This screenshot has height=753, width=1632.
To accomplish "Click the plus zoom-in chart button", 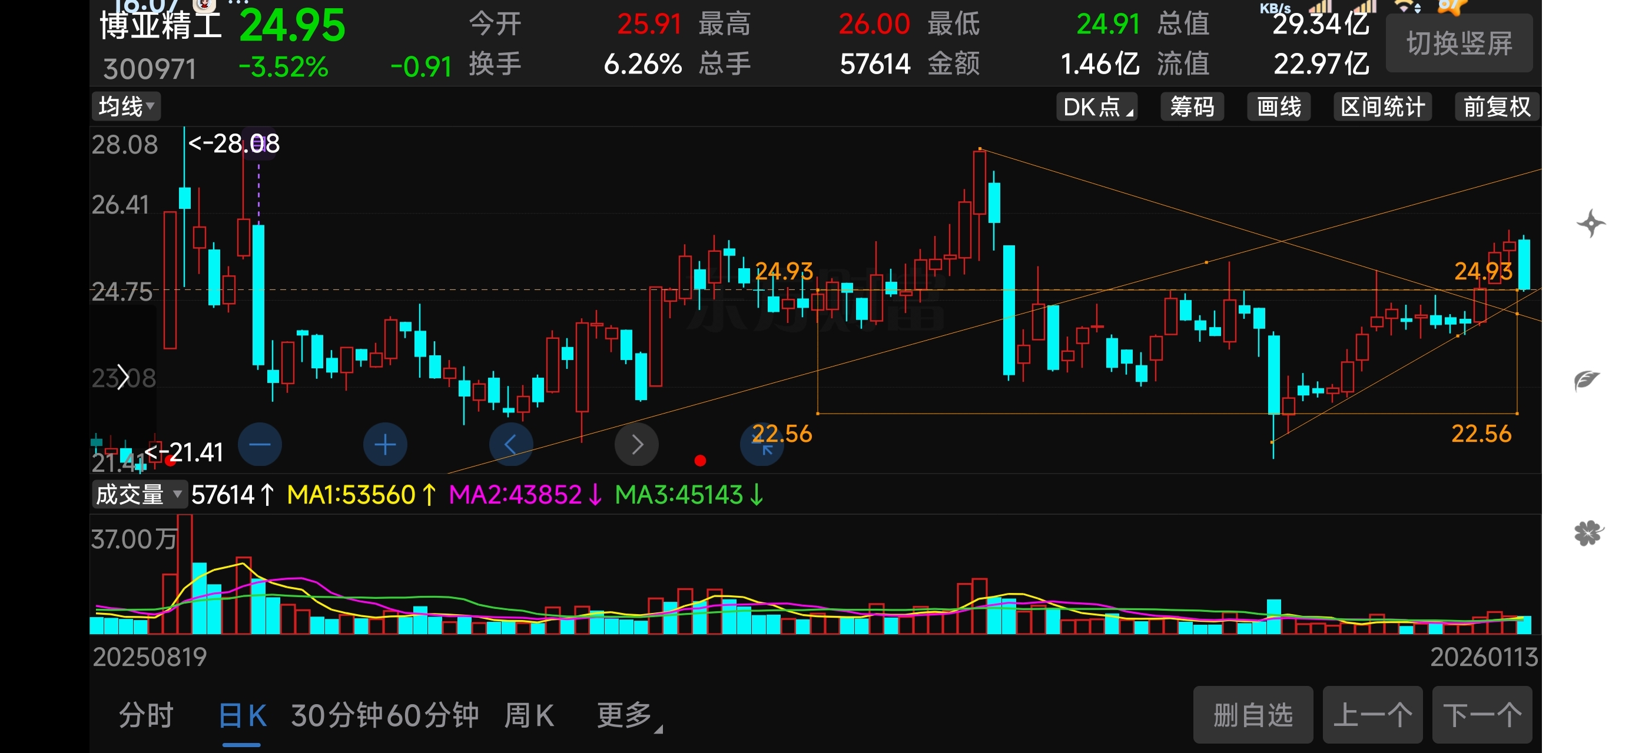I will click(384, 445).
